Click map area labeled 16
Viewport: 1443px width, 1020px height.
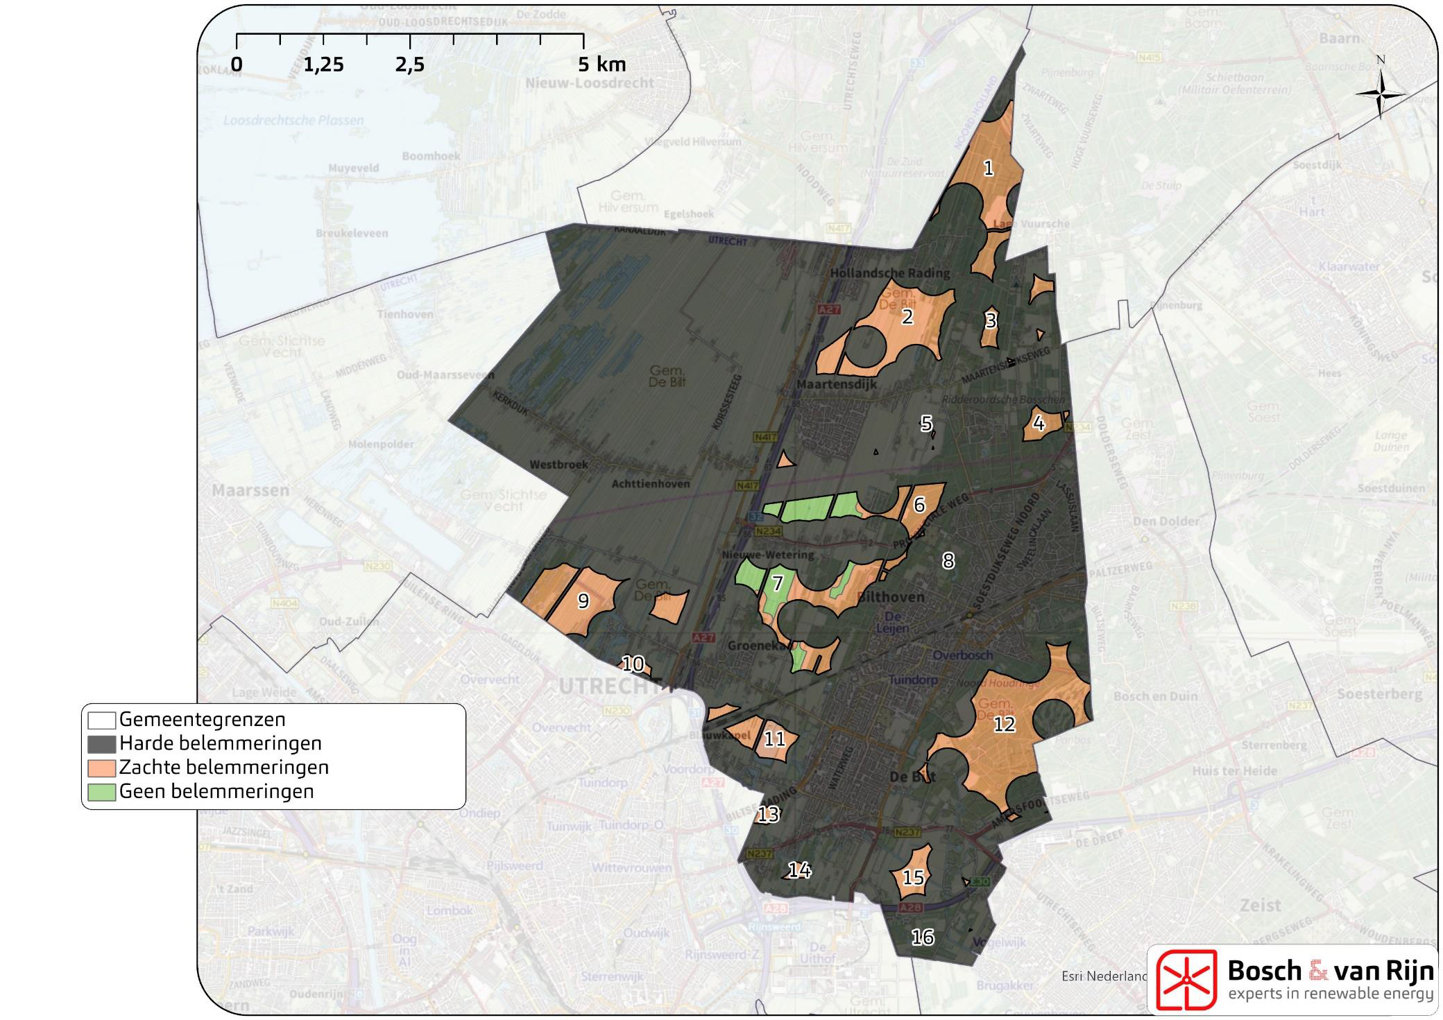[x=922, y=937]
